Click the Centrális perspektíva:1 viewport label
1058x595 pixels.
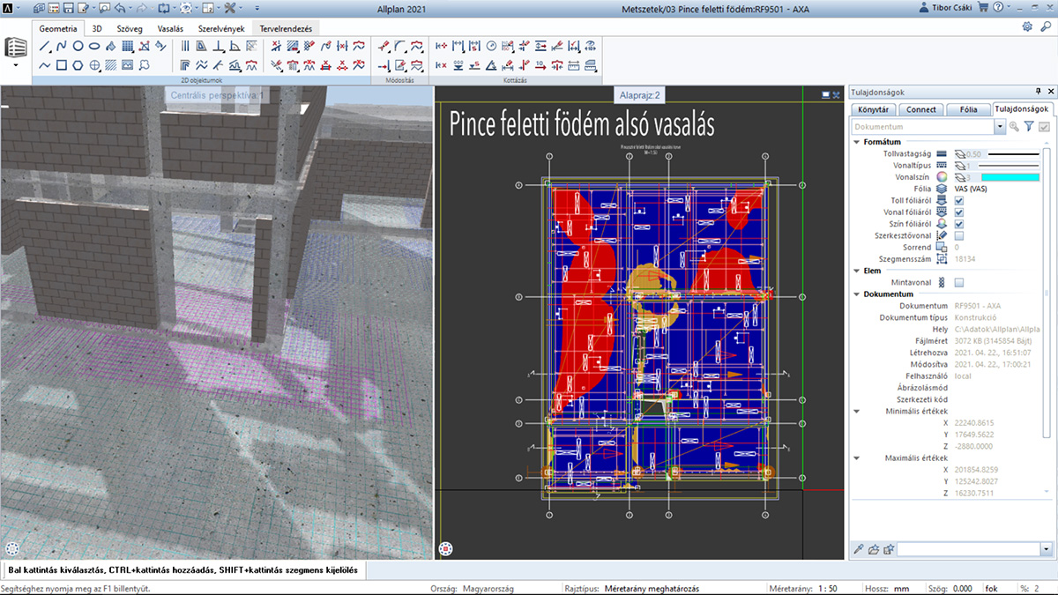click(x=217, y=94)
